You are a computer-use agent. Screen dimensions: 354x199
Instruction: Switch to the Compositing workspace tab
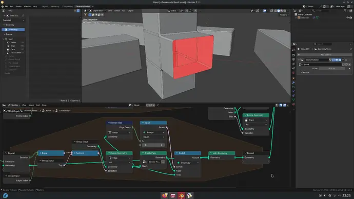(x=68, y=7)
